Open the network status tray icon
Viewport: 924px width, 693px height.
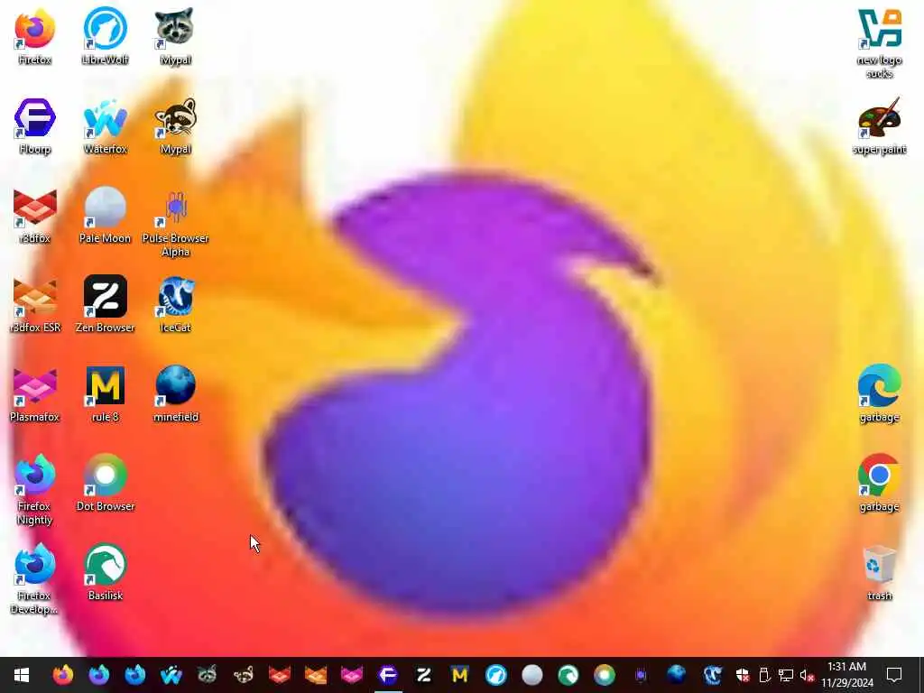click(786, 675)
